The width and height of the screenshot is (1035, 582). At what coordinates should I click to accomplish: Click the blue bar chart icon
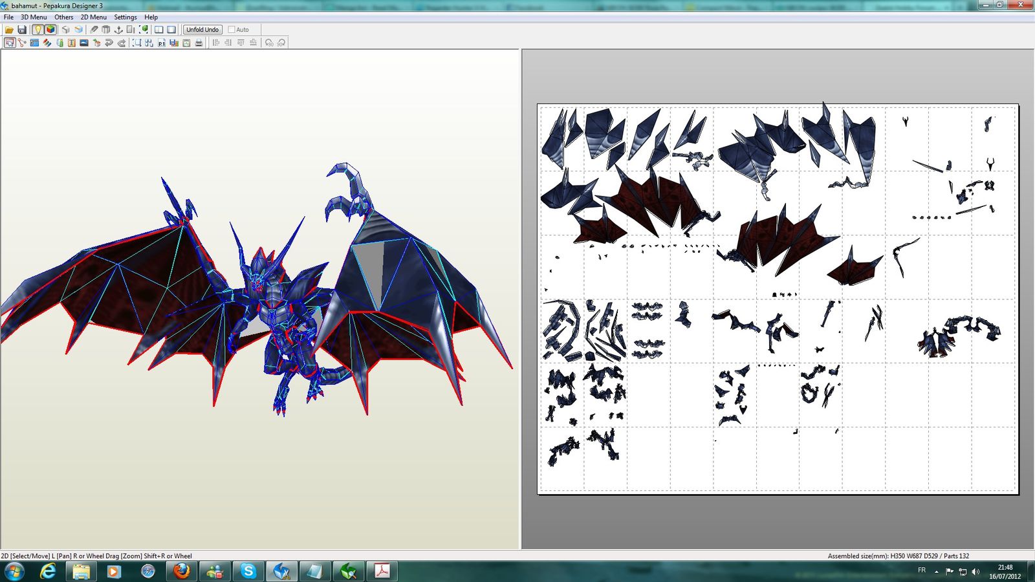pyautogui.click(x=174, y=43)
